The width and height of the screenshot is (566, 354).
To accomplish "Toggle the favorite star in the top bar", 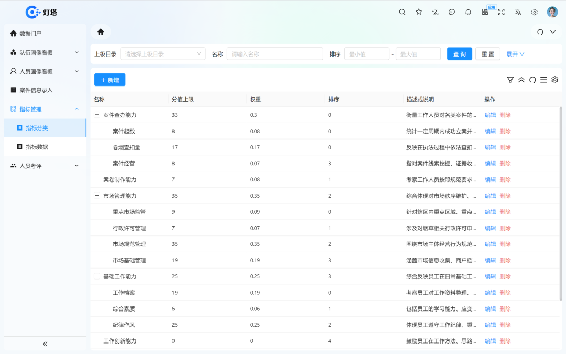I will (x=418, y=12).
